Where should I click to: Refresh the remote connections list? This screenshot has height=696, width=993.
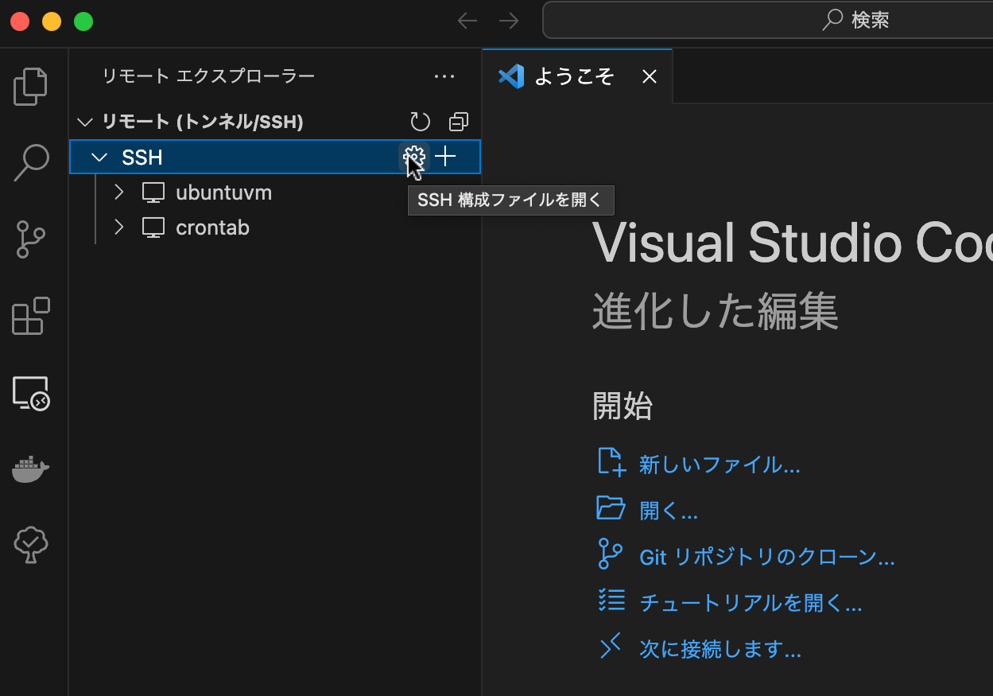pyautogui.click(x=420, y=121)
